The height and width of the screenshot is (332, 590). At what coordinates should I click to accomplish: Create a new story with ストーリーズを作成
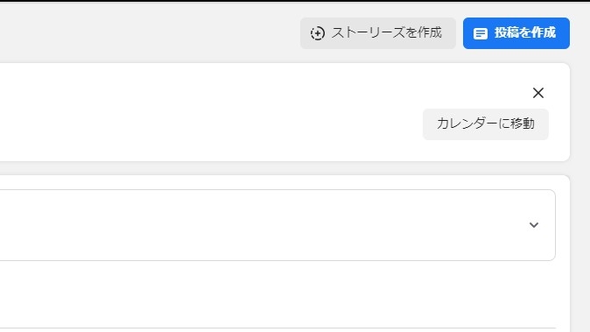click(x=378, y=33)
